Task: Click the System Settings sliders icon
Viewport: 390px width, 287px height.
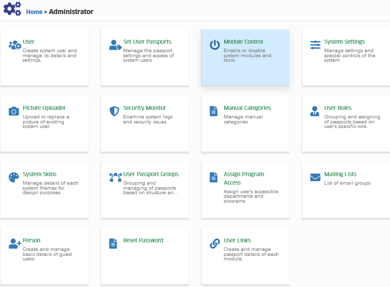Action: (315, 45)
